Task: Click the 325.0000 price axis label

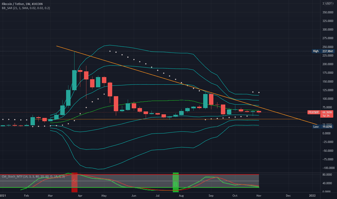Action: (328, 21)
